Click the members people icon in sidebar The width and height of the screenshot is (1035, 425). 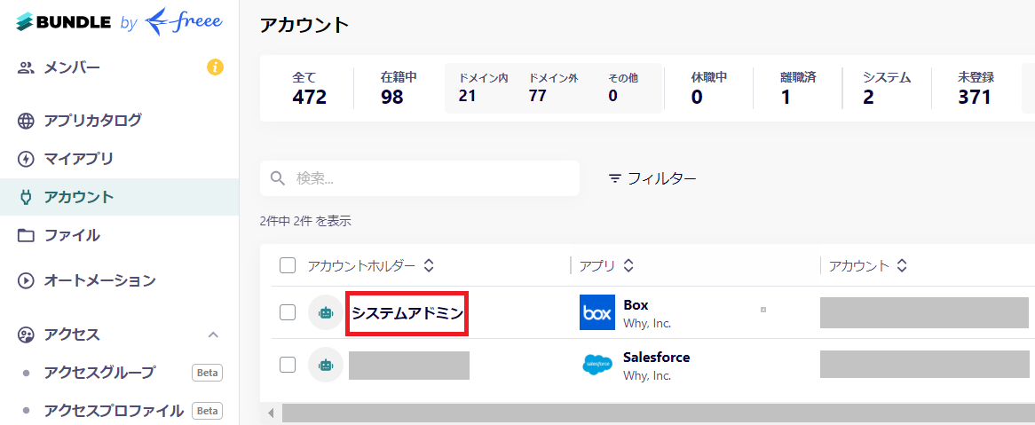coord(26,67)
